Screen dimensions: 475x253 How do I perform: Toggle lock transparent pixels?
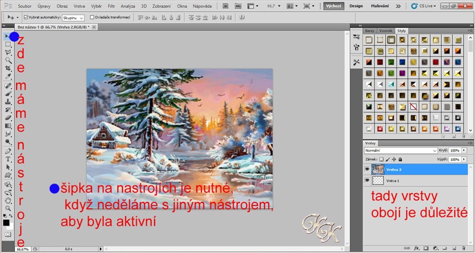(x=381, y=159)
